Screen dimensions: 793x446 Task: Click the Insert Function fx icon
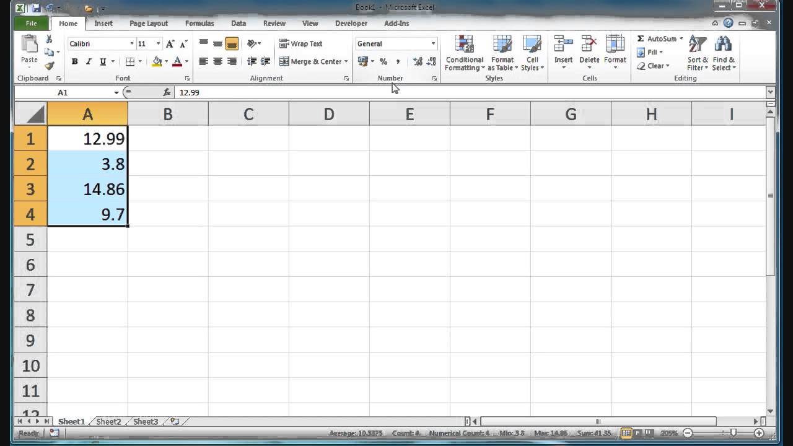click(167, 92)
